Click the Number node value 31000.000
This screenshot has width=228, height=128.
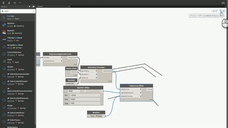[x=71, y=84]
